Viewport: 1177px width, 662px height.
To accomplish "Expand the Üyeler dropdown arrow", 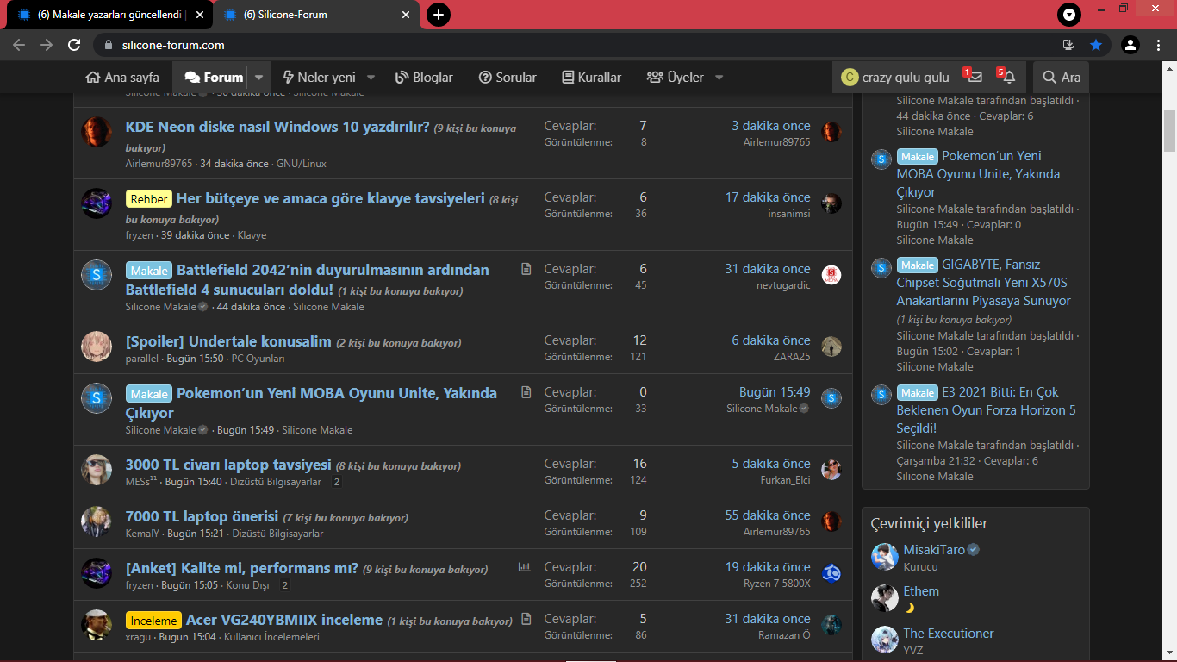I will click(x=719, y=77).
